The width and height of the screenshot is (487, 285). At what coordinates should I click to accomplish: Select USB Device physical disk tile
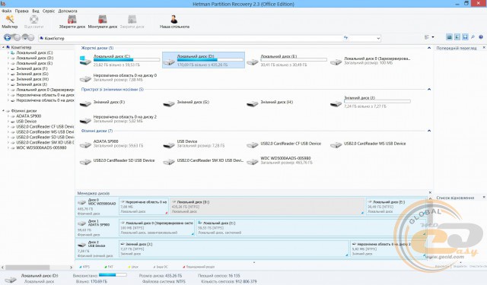(x=203, y=144)
